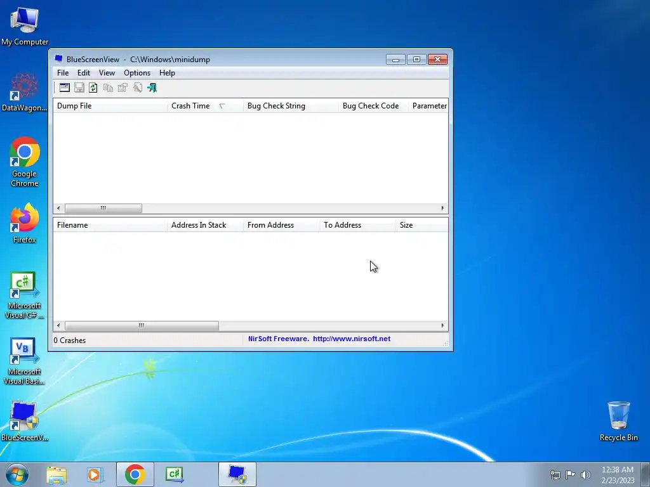Image resolution: width=650 pixels, height=487 pixels.
Task: Open the View menu
Action: pos(107,73)
